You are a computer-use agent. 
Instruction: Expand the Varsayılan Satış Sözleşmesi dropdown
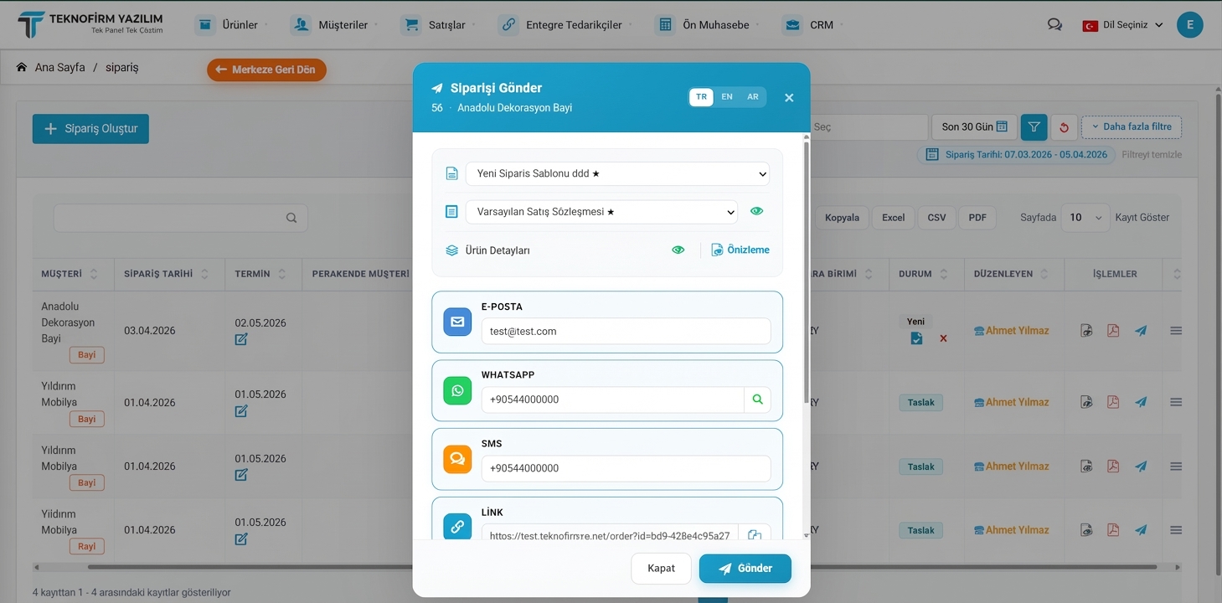601,212
